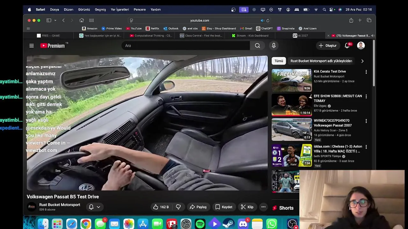Open the EFE SHOW S3B08 thumbnail
Viewport: 408px width, 229px height.
click(x=292, y=105)
